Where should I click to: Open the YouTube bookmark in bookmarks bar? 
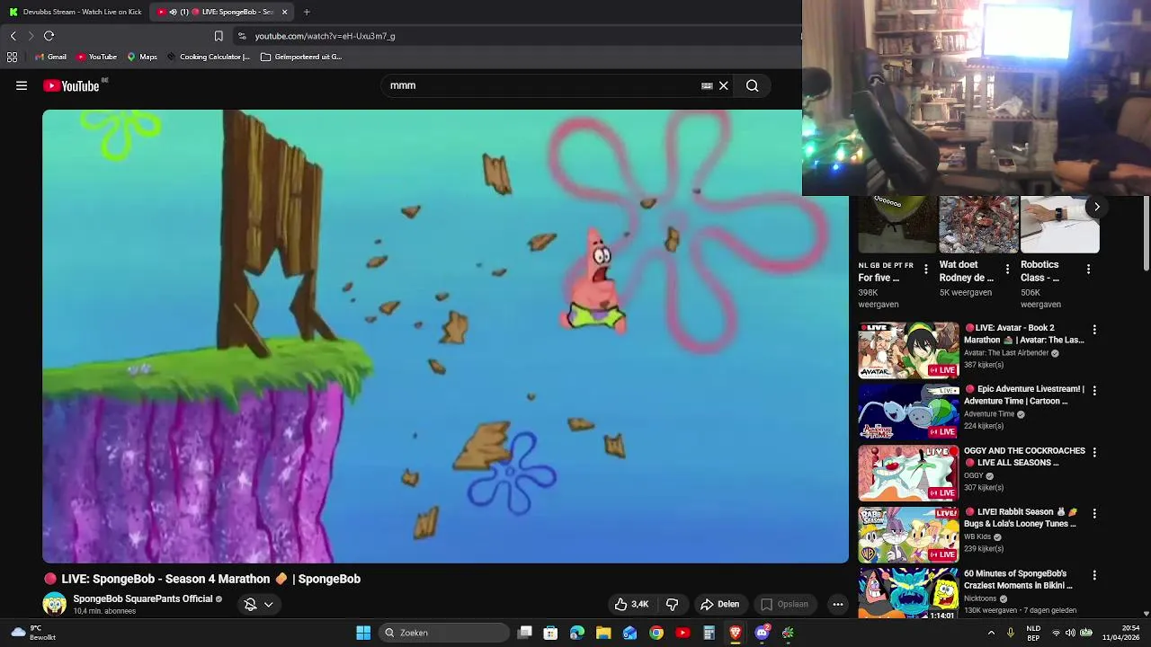(x=96, y=57)
